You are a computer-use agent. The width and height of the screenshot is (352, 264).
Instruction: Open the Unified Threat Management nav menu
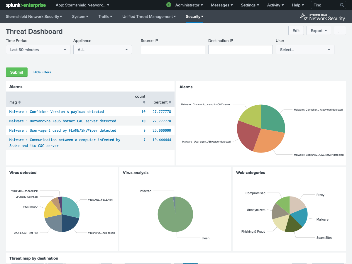149,16
